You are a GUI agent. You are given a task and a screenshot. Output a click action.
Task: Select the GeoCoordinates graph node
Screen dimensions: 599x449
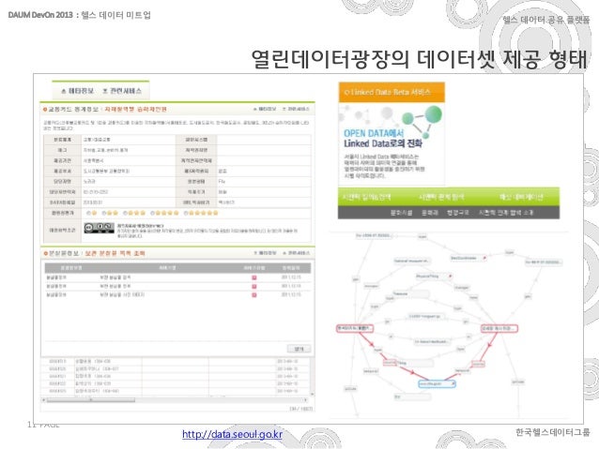coord(468,259)
